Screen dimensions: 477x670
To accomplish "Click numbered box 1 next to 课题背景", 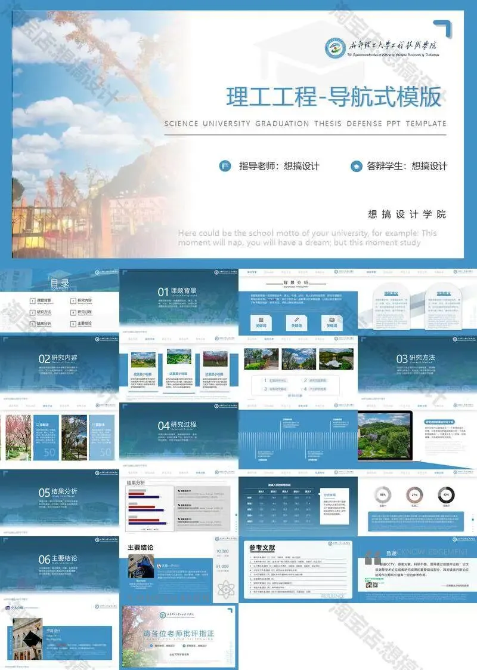I will [32, 301].
